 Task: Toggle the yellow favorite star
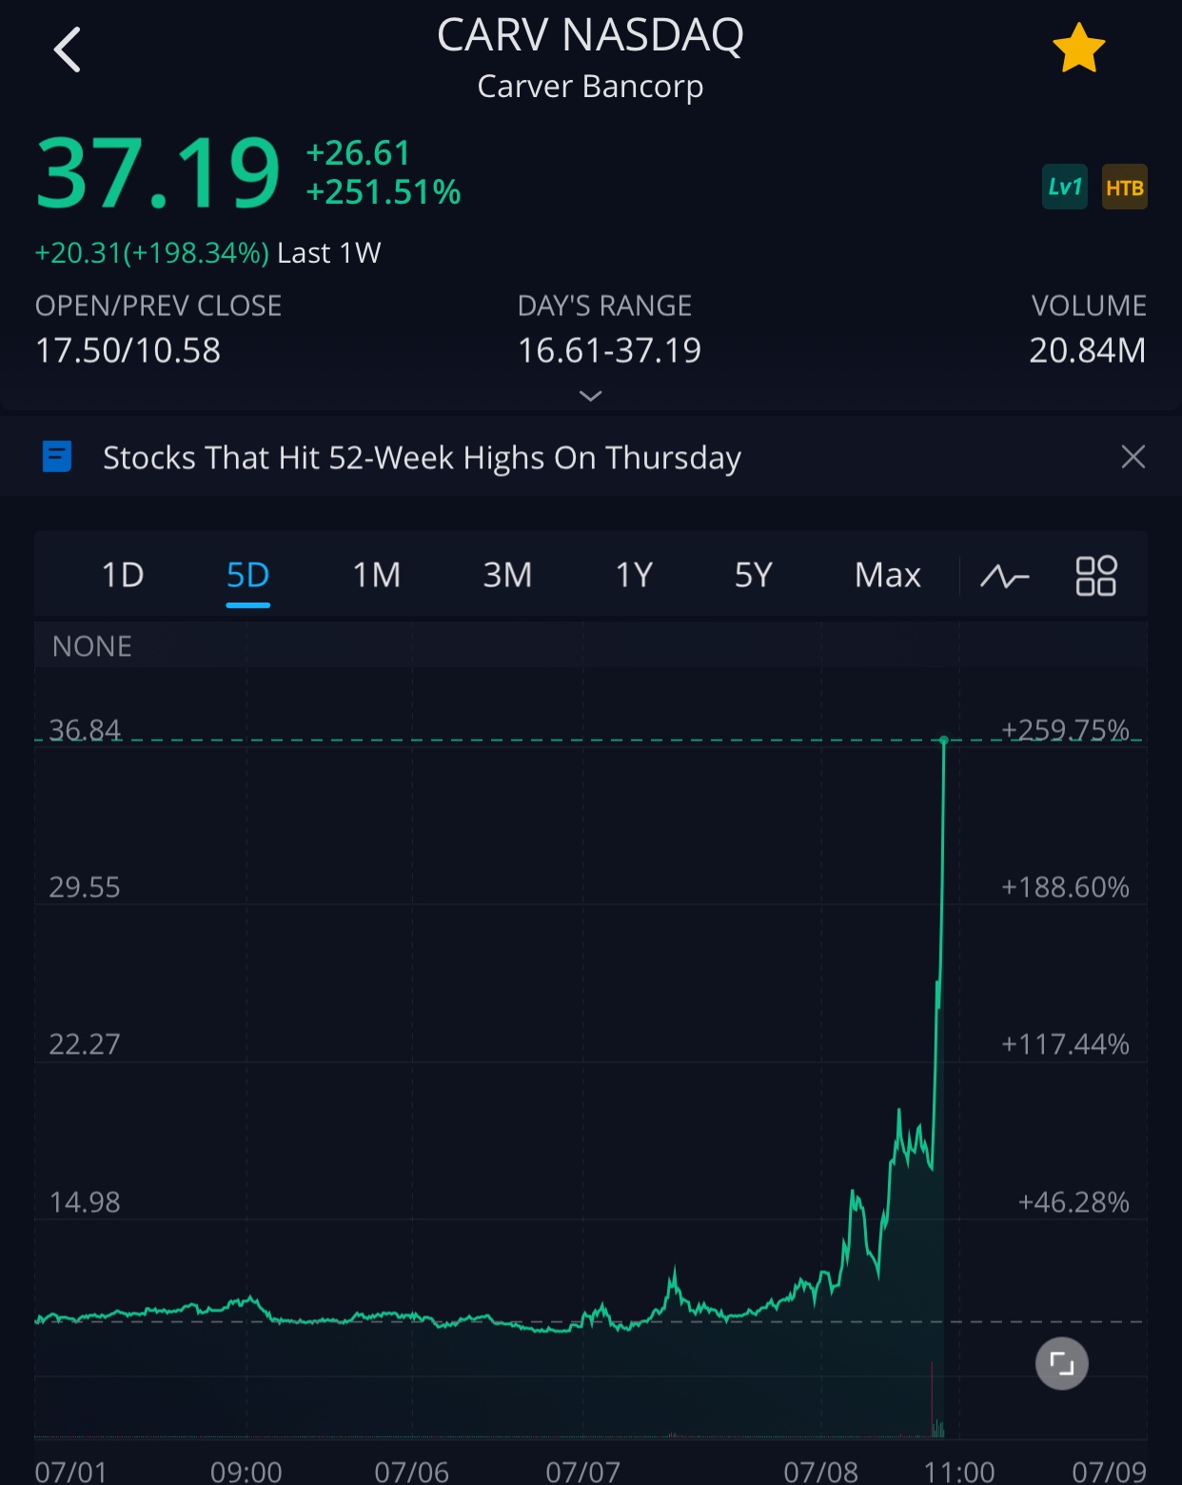pos(1078,49)
